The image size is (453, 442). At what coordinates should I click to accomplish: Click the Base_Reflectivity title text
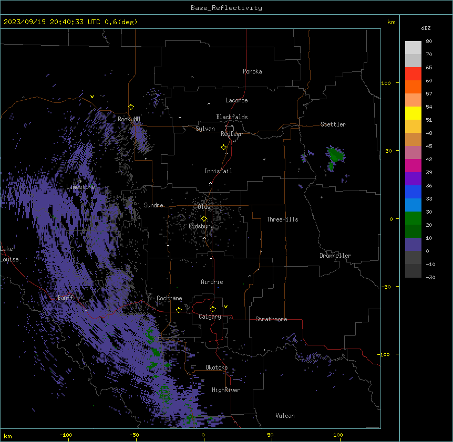[226, 8]
